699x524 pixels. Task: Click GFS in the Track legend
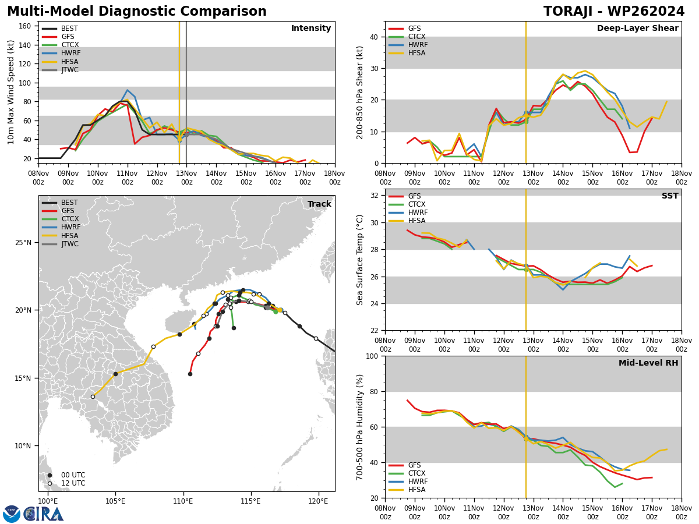click(x=68, y=211)
